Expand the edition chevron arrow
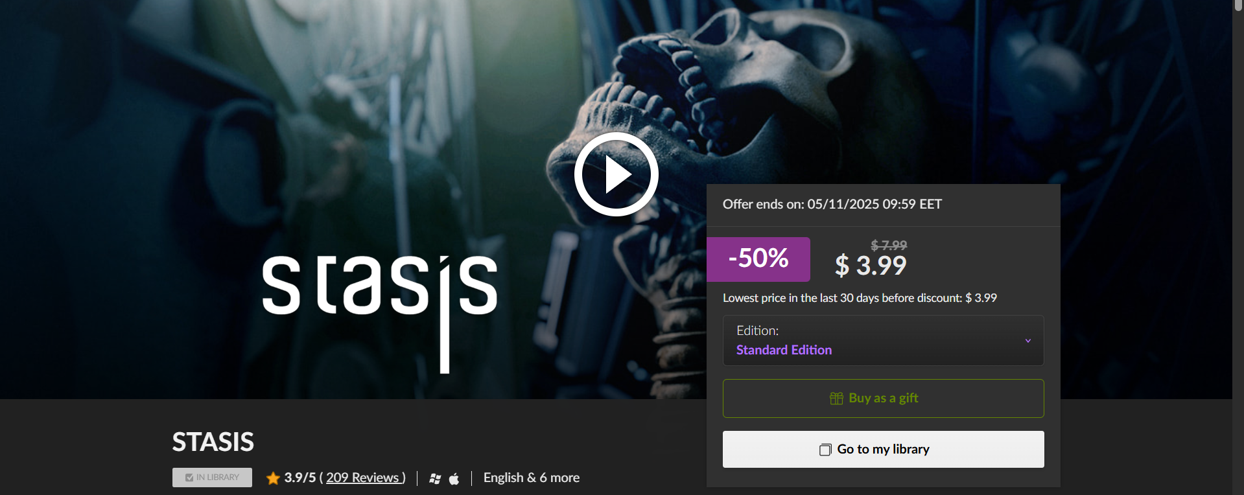 (1028, 341)
